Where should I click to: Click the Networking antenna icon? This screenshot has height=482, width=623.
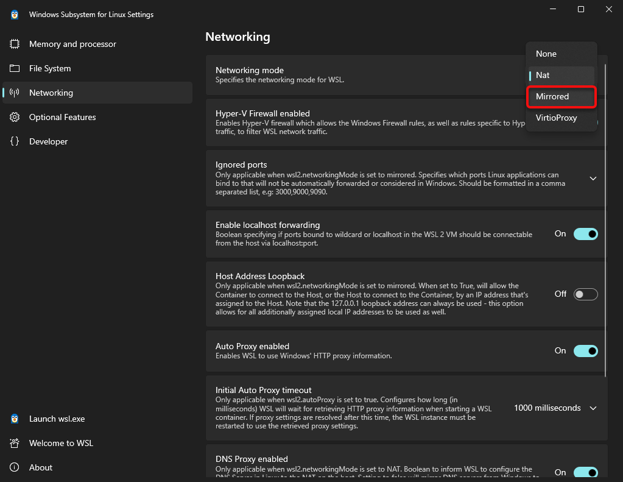(15, 93)
